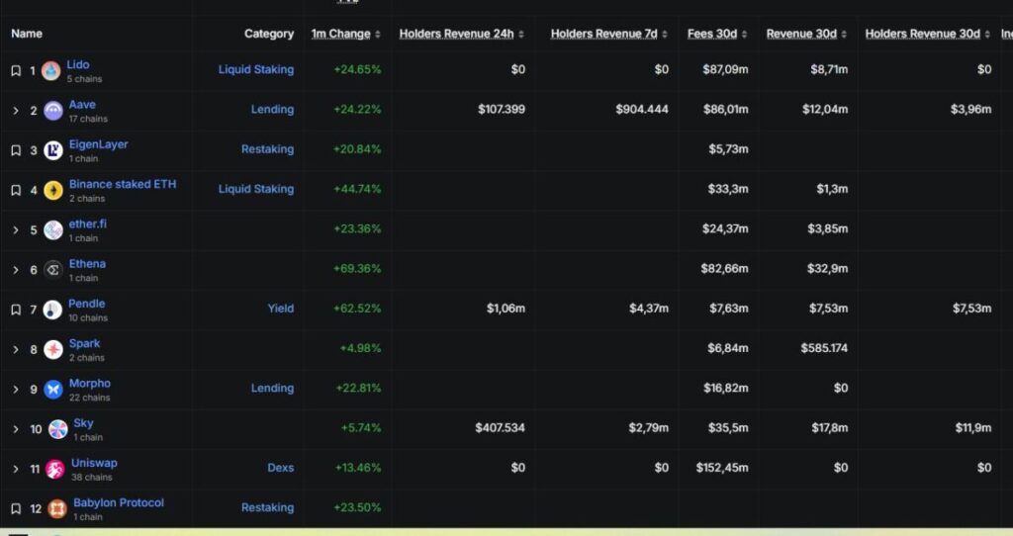Select Ethena's +69.36% change value
The height and width of the screenshot is (536, 1013).
point(357,269)
